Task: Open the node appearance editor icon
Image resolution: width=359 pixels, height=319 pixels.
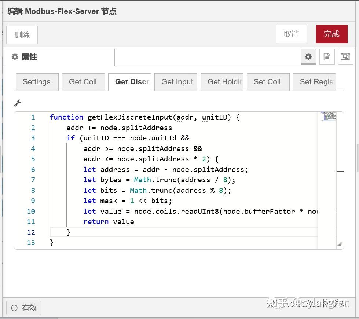Action: pyautogui.click(x=345, y=57)
